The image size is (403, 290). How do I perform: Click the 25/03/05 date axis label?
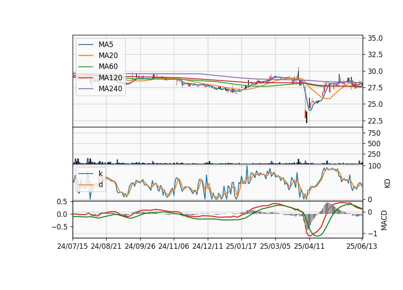pyautogui.click(x=275, y=246)
